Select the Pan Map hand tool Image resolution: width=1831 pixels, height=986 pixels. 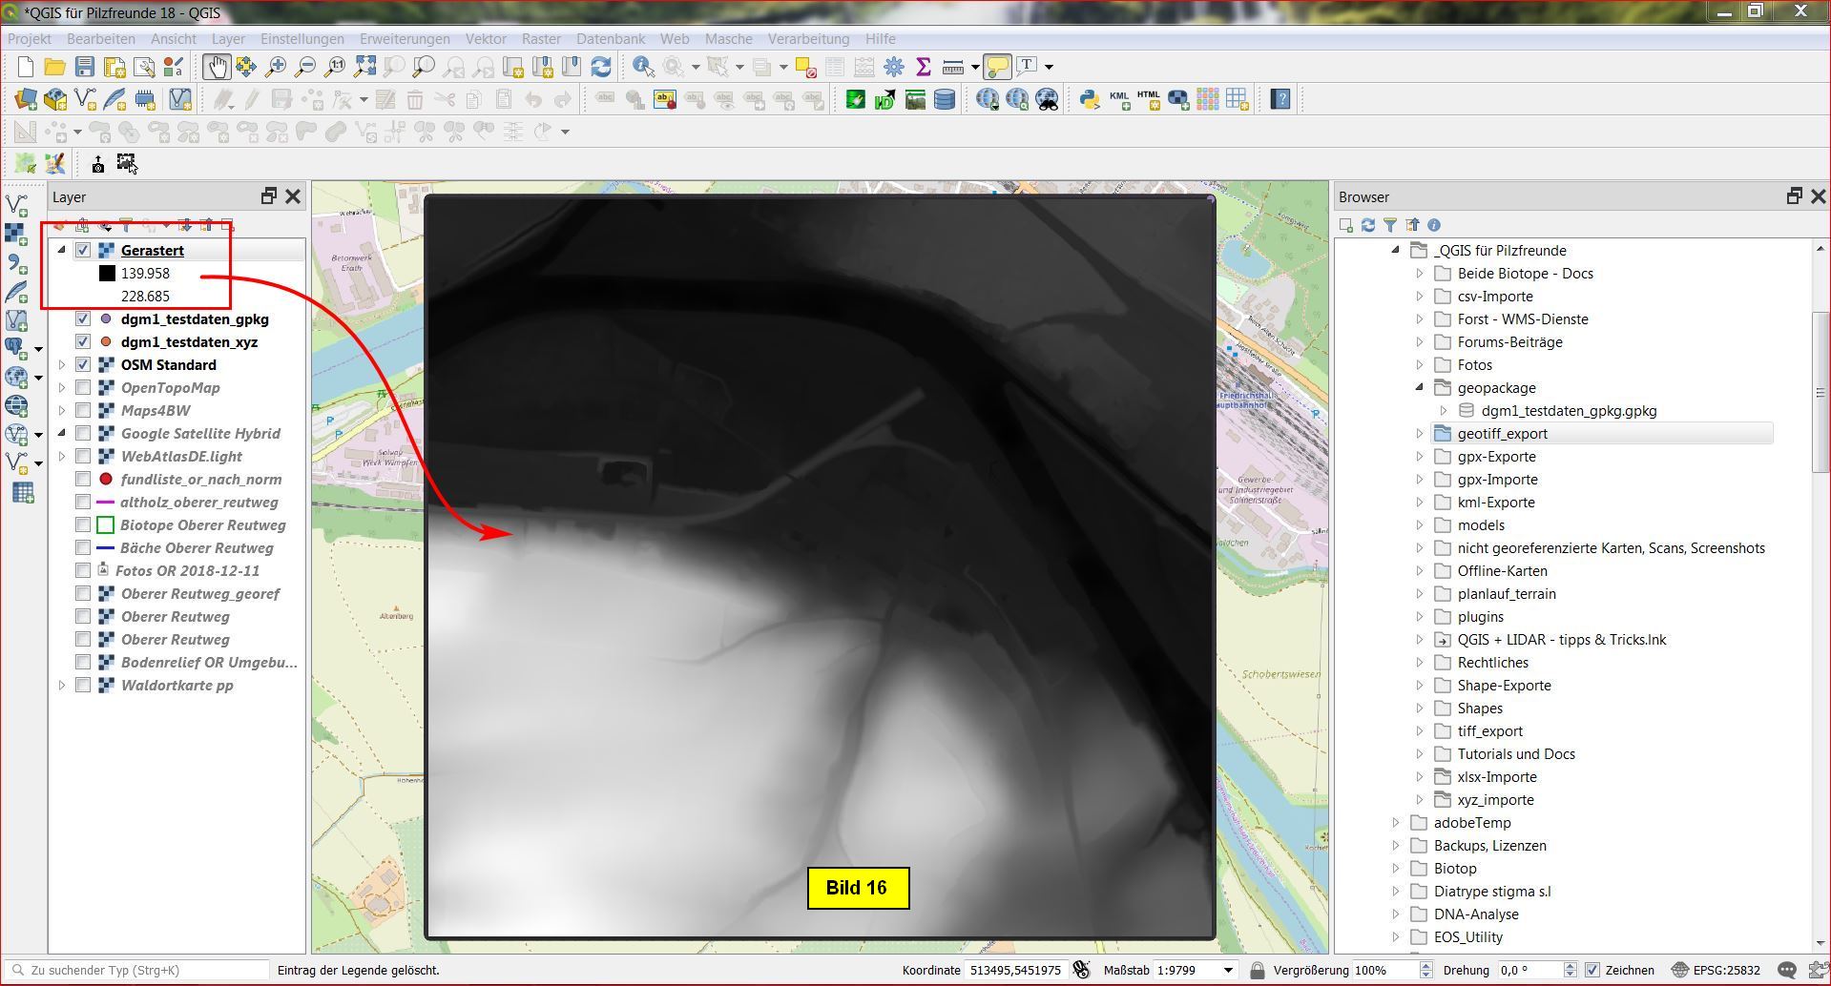point(217,67)
